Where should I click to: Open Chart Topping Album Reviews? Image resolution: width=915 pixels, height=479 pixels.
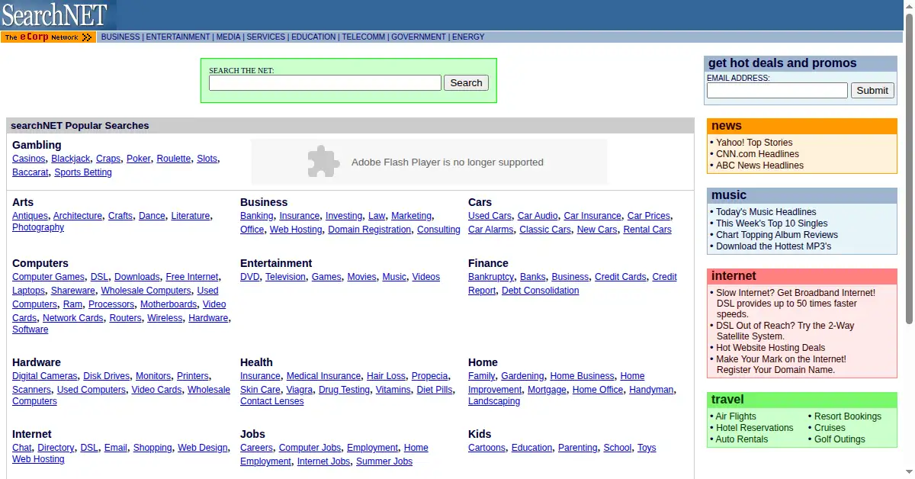(777, 235)
